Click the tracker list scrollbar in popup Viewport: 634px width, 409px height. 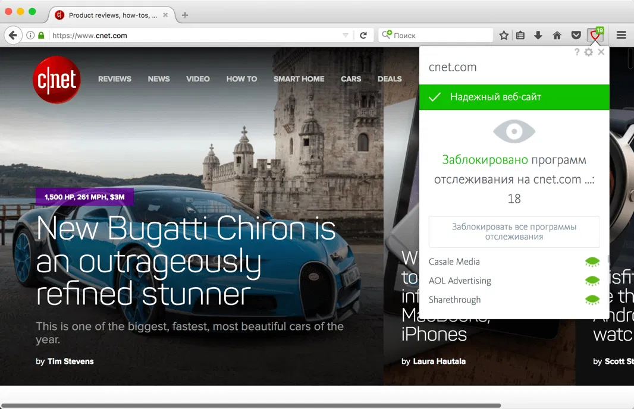coord(608,259)
